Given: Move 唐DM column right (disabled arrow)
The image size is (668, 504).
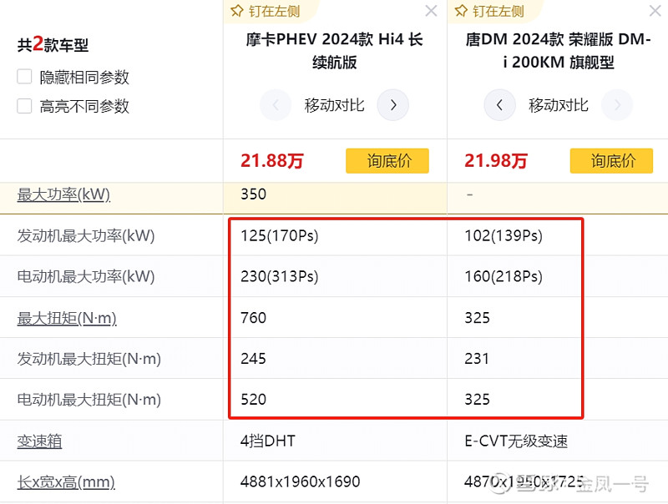Looking at the screenshot, I should click(617, 104).
